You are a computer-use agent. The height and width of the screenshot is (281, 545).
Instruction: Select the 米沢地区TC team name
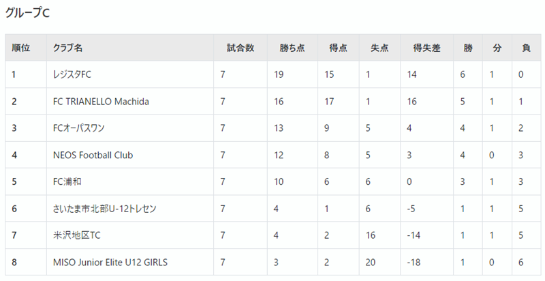(x=77, y=235)
